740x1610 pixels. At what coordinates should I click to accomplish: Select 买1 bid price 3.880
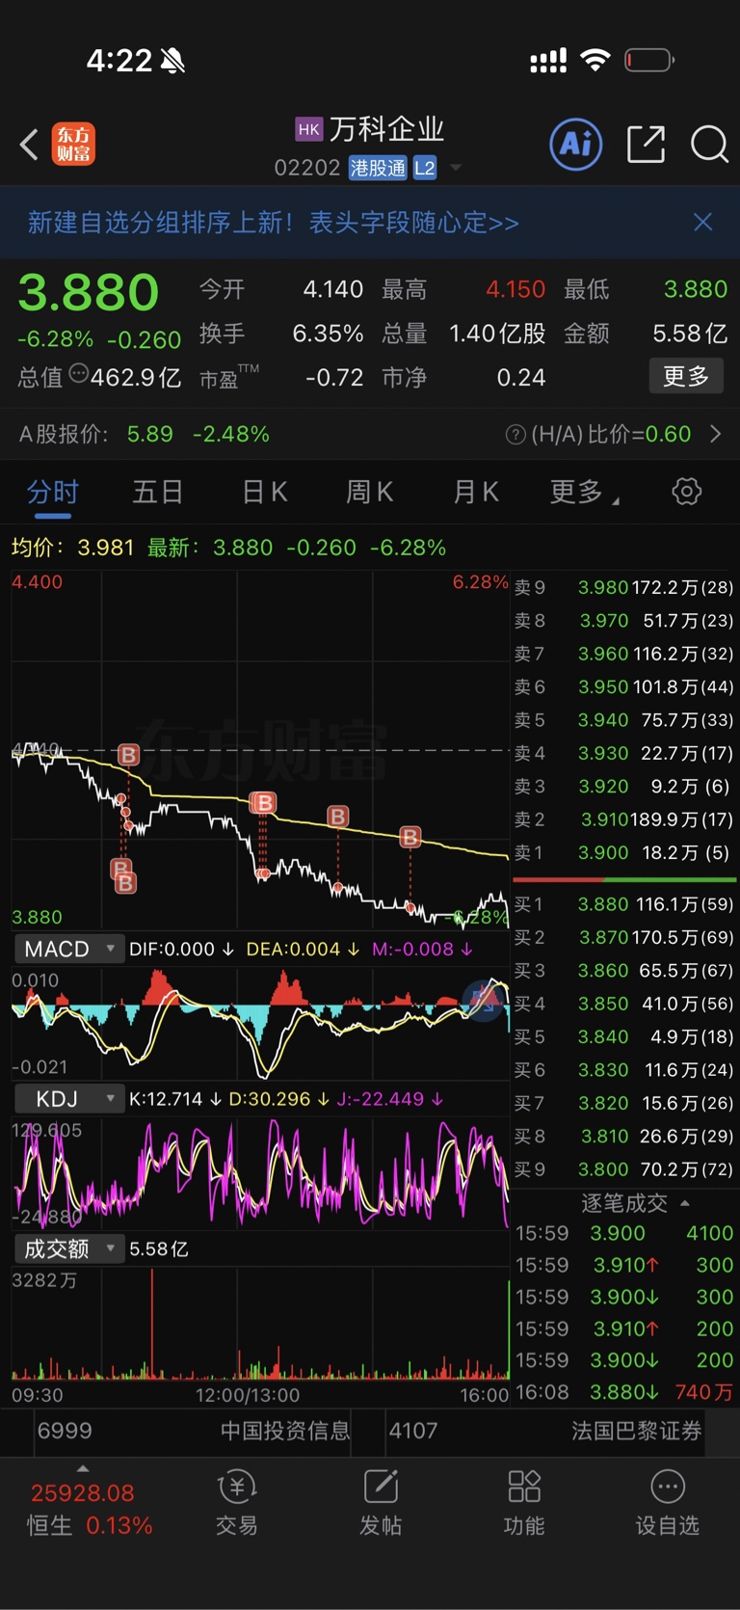tap(624, 904)
